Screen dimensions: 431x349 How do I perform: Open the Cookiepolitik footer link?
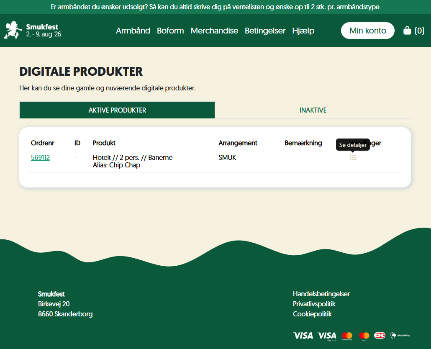(312, 314)
